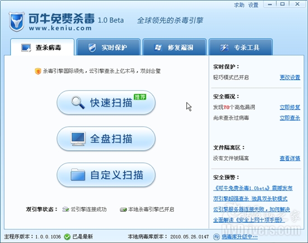
Task: Open the 双引擎超强查杀 news link
Action: click(250, 199)
